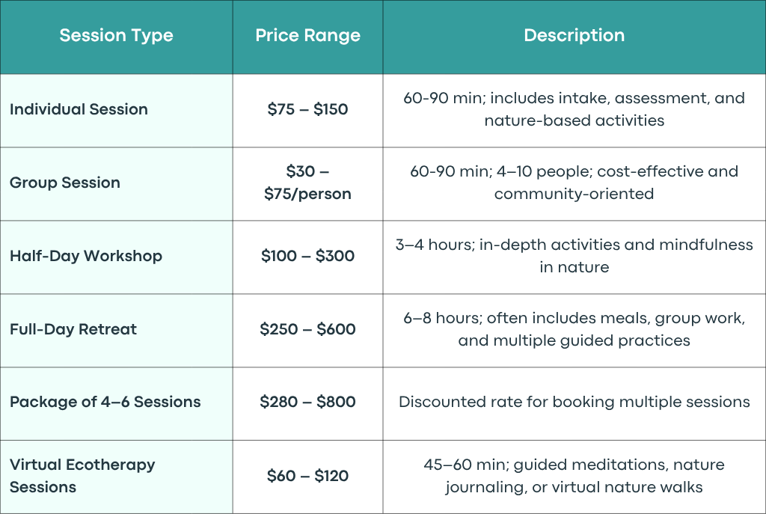The image size is (766, 514).
Task: Click the Discounted rate description cell
Action: (x=574, y=402)
